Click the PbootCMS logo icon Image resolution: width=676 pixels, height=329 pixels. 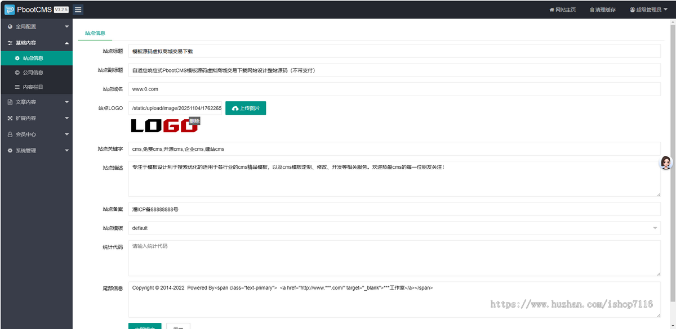(x=10, y=10)
